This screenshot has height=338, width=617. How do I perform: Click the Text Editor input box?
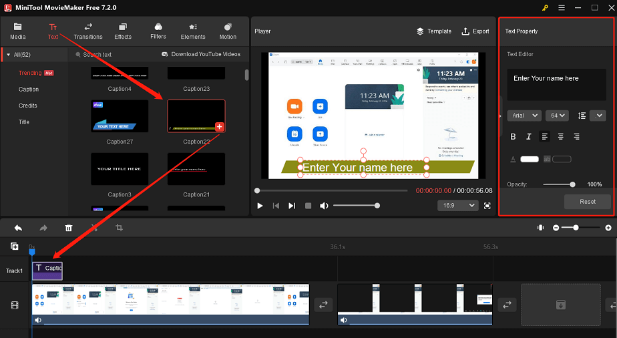pos(556,85)
